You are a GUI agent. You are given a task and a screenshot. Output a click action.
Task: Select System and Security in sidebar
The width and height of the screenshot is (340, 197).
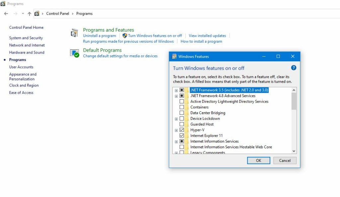(x=26, y=38)
